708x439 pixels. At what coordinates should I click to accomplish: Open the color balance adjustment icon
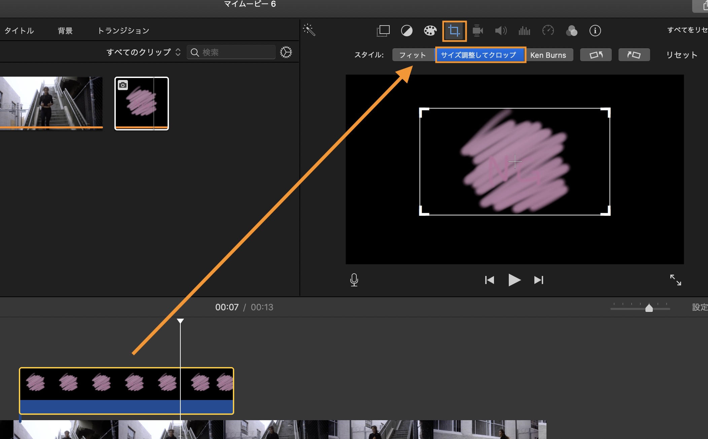(x=406, y=31)
